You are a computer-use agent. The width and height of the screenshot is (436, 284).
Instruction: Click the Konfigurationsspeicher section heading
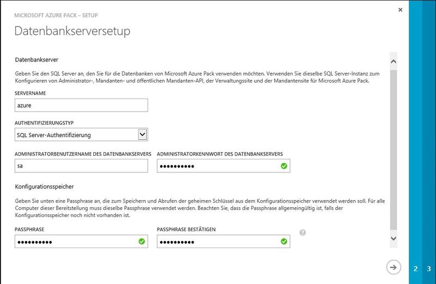(x=45, y=187)
